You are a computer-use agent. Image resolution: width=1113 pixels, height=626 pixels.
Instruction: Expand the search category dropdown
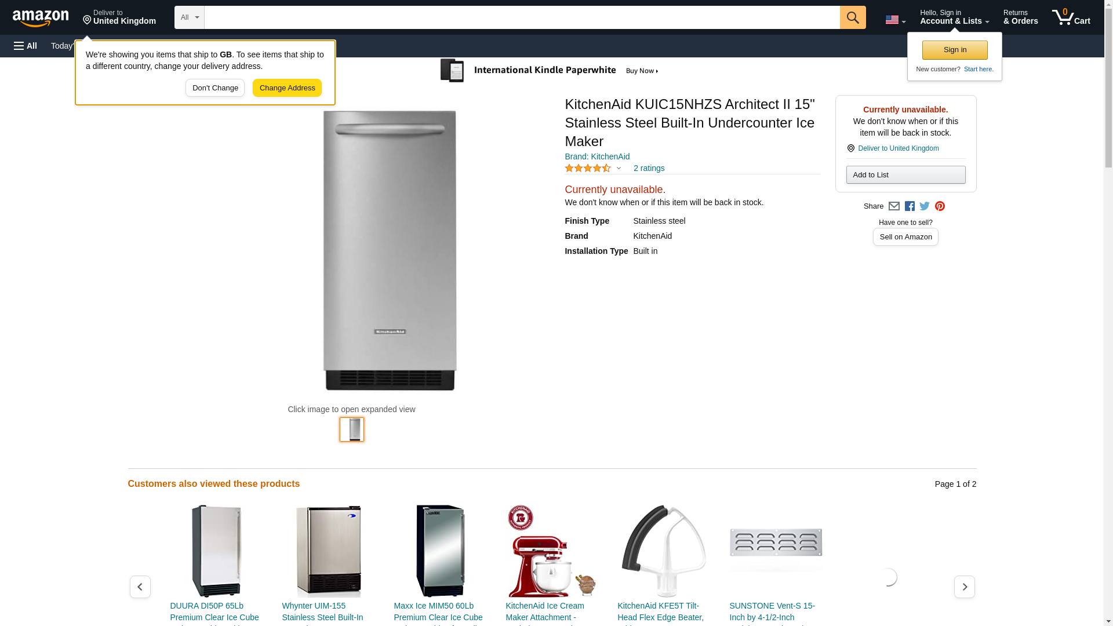[189, 17]
